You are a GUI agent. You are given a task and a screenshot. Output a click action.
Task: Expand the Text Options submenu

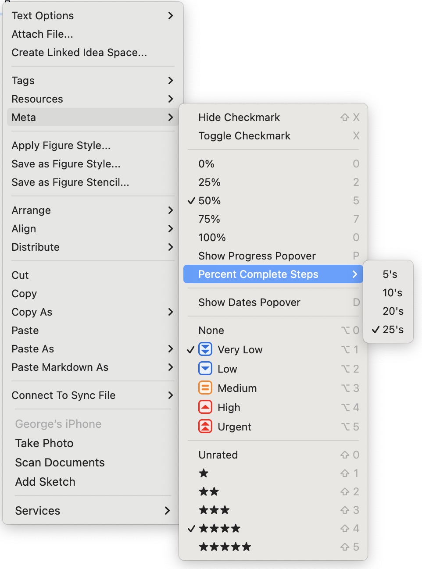(x=171, y=16)
